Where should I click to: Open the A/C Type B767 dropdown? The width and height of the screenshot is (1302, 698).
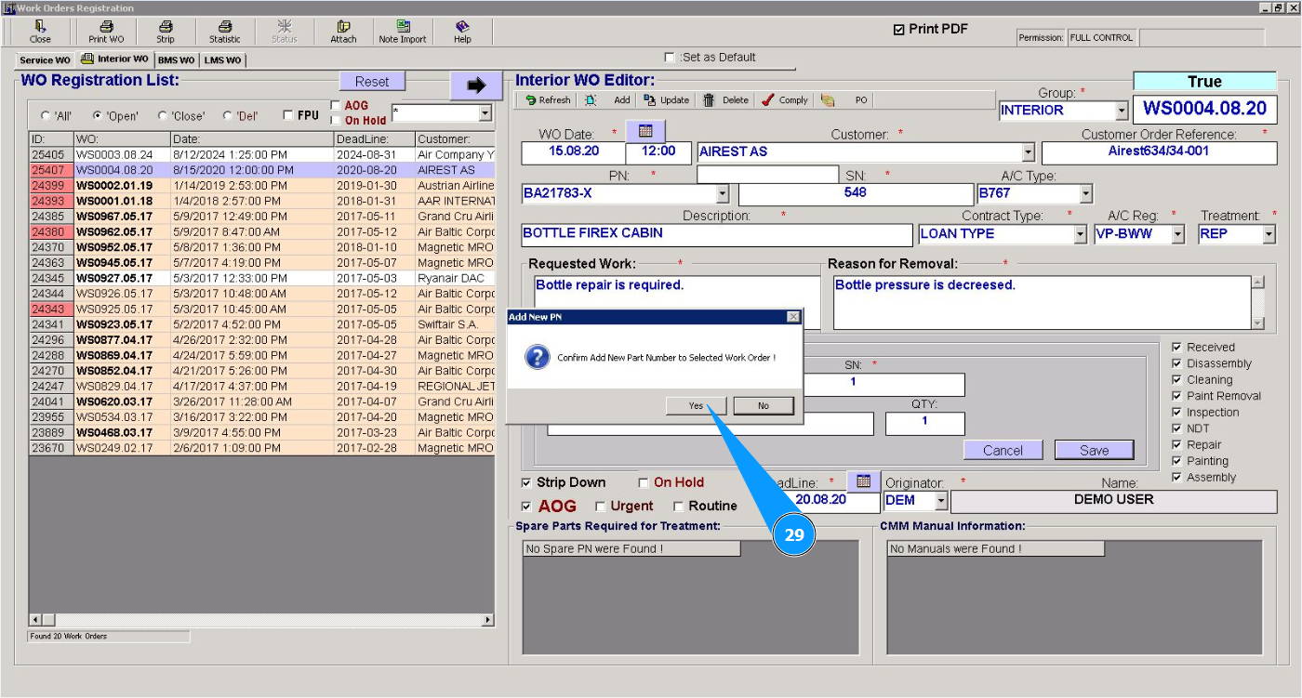(x=1085, y=193)
